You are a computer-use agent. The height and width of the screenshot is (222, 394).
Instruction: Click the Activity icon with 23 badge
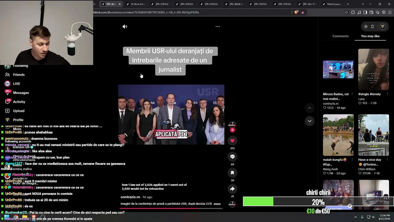click(x=7, y=102)
